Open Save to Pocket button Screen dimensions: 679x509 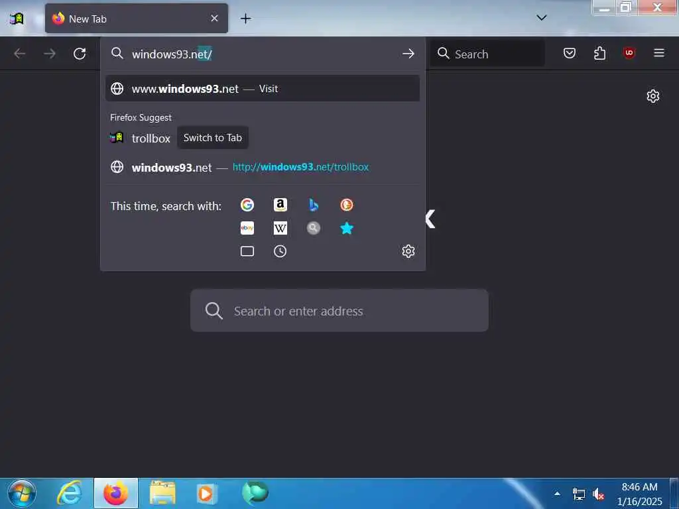coord(570,53)
